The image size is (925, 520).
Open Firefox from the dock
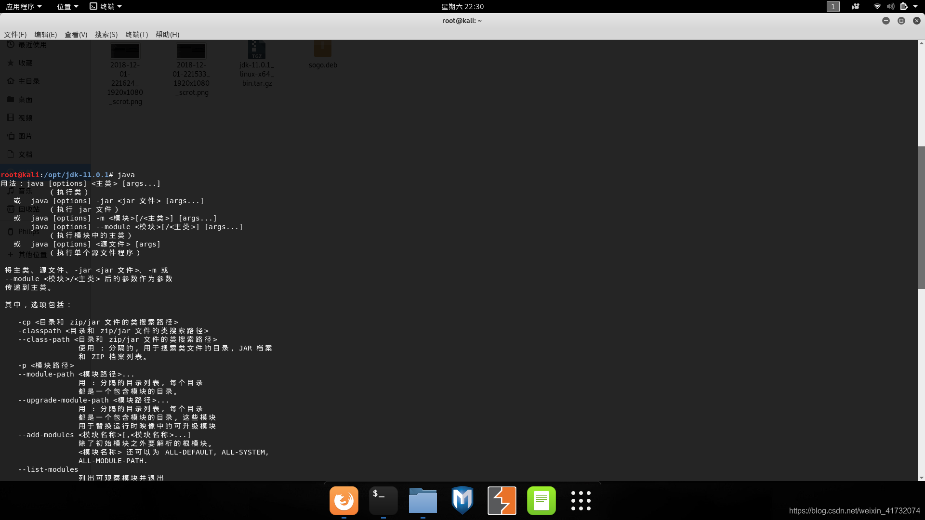click(x=344, y=501)
